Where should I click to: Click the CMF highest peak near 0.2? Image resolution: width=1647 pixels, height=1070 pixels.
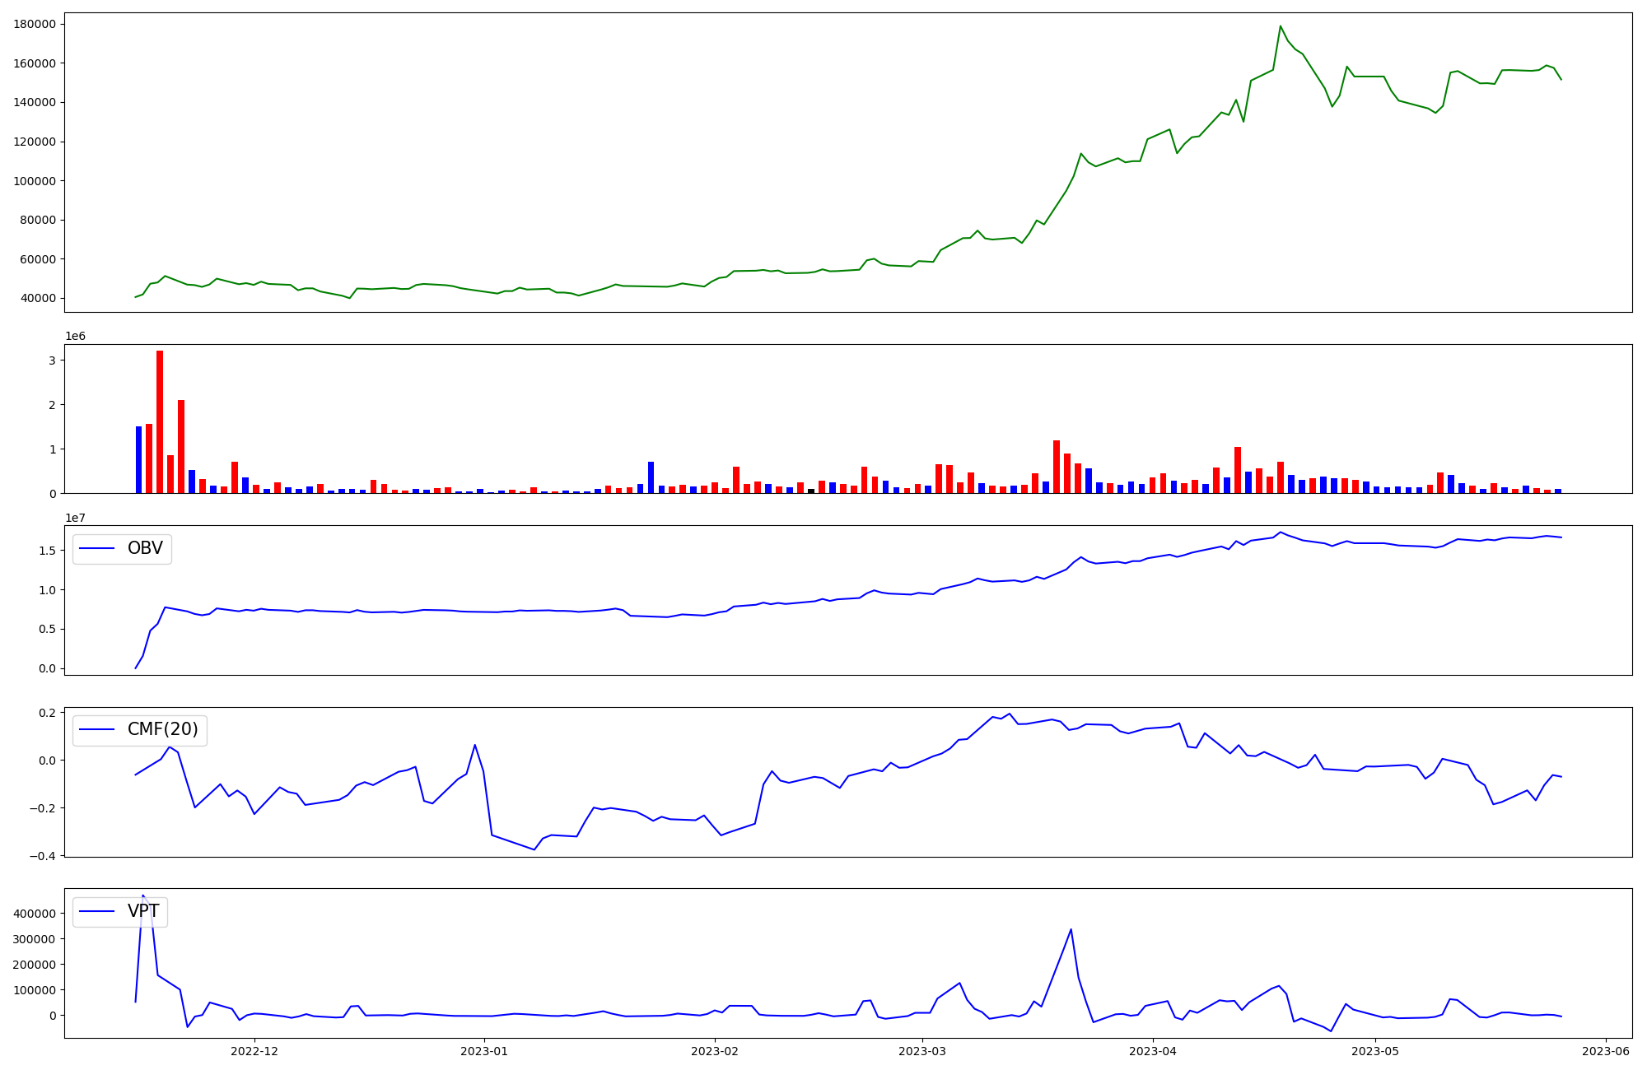coord(1009,714)
